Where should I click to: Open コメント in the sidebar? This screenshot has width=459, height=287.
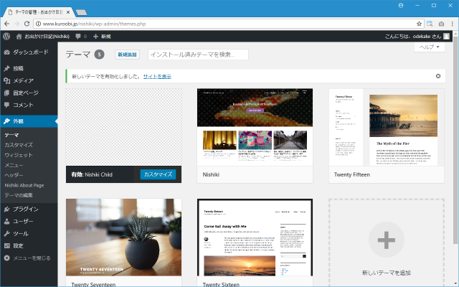pos(29,105)
